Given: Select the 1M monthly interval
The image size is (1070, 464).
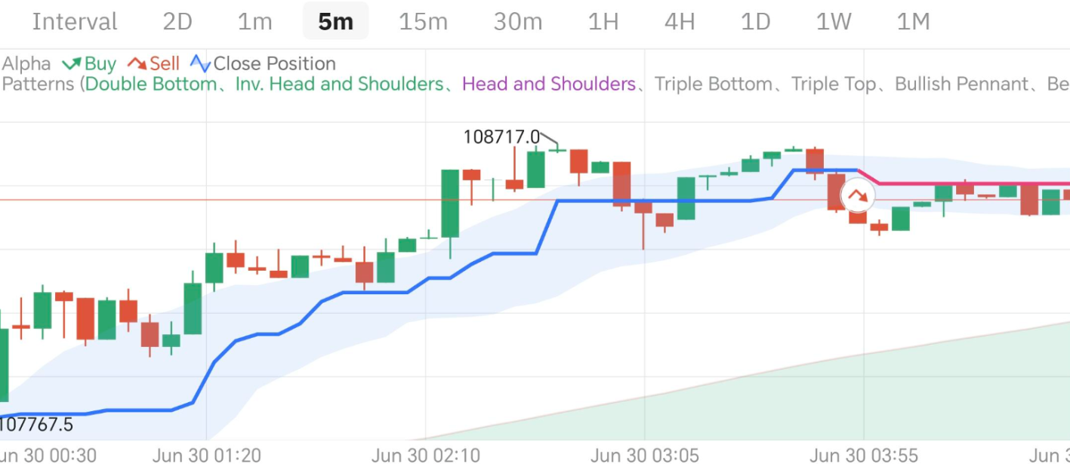Looking at the screenshot, I should (x=912, y=22).
